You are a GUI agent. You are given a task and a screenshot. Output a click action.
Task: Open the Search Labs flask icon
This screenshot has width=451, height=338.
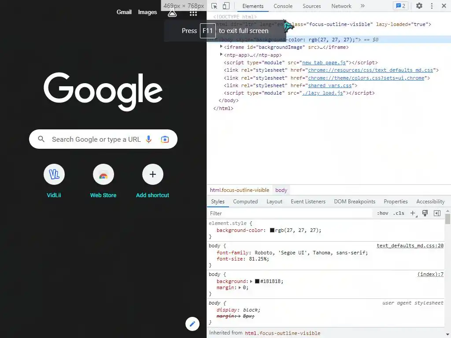(172, 13)
